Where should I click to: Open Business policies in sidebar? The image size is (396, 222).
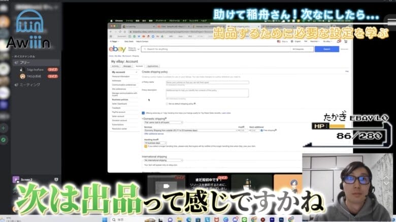(x=120, y=100)
